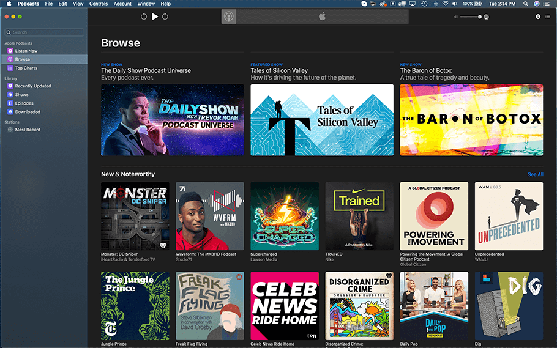The image size is (557, 348).
Task: Show the Up Next list icon
Action: [x=548, y=17]
